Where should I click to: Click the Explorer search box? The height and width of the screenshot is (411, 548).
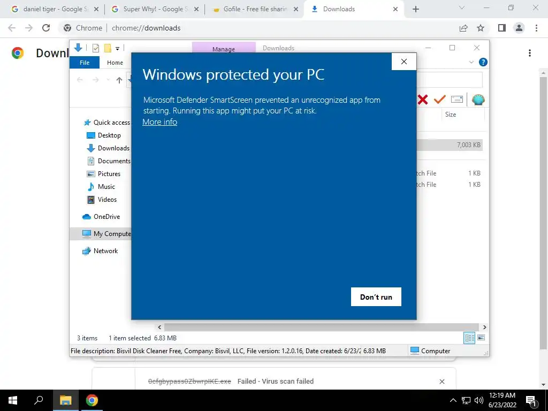click(450, 80)
